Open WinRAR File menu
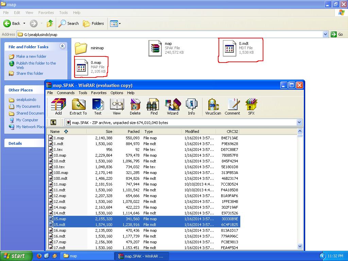348x261 pixels. 50,93
